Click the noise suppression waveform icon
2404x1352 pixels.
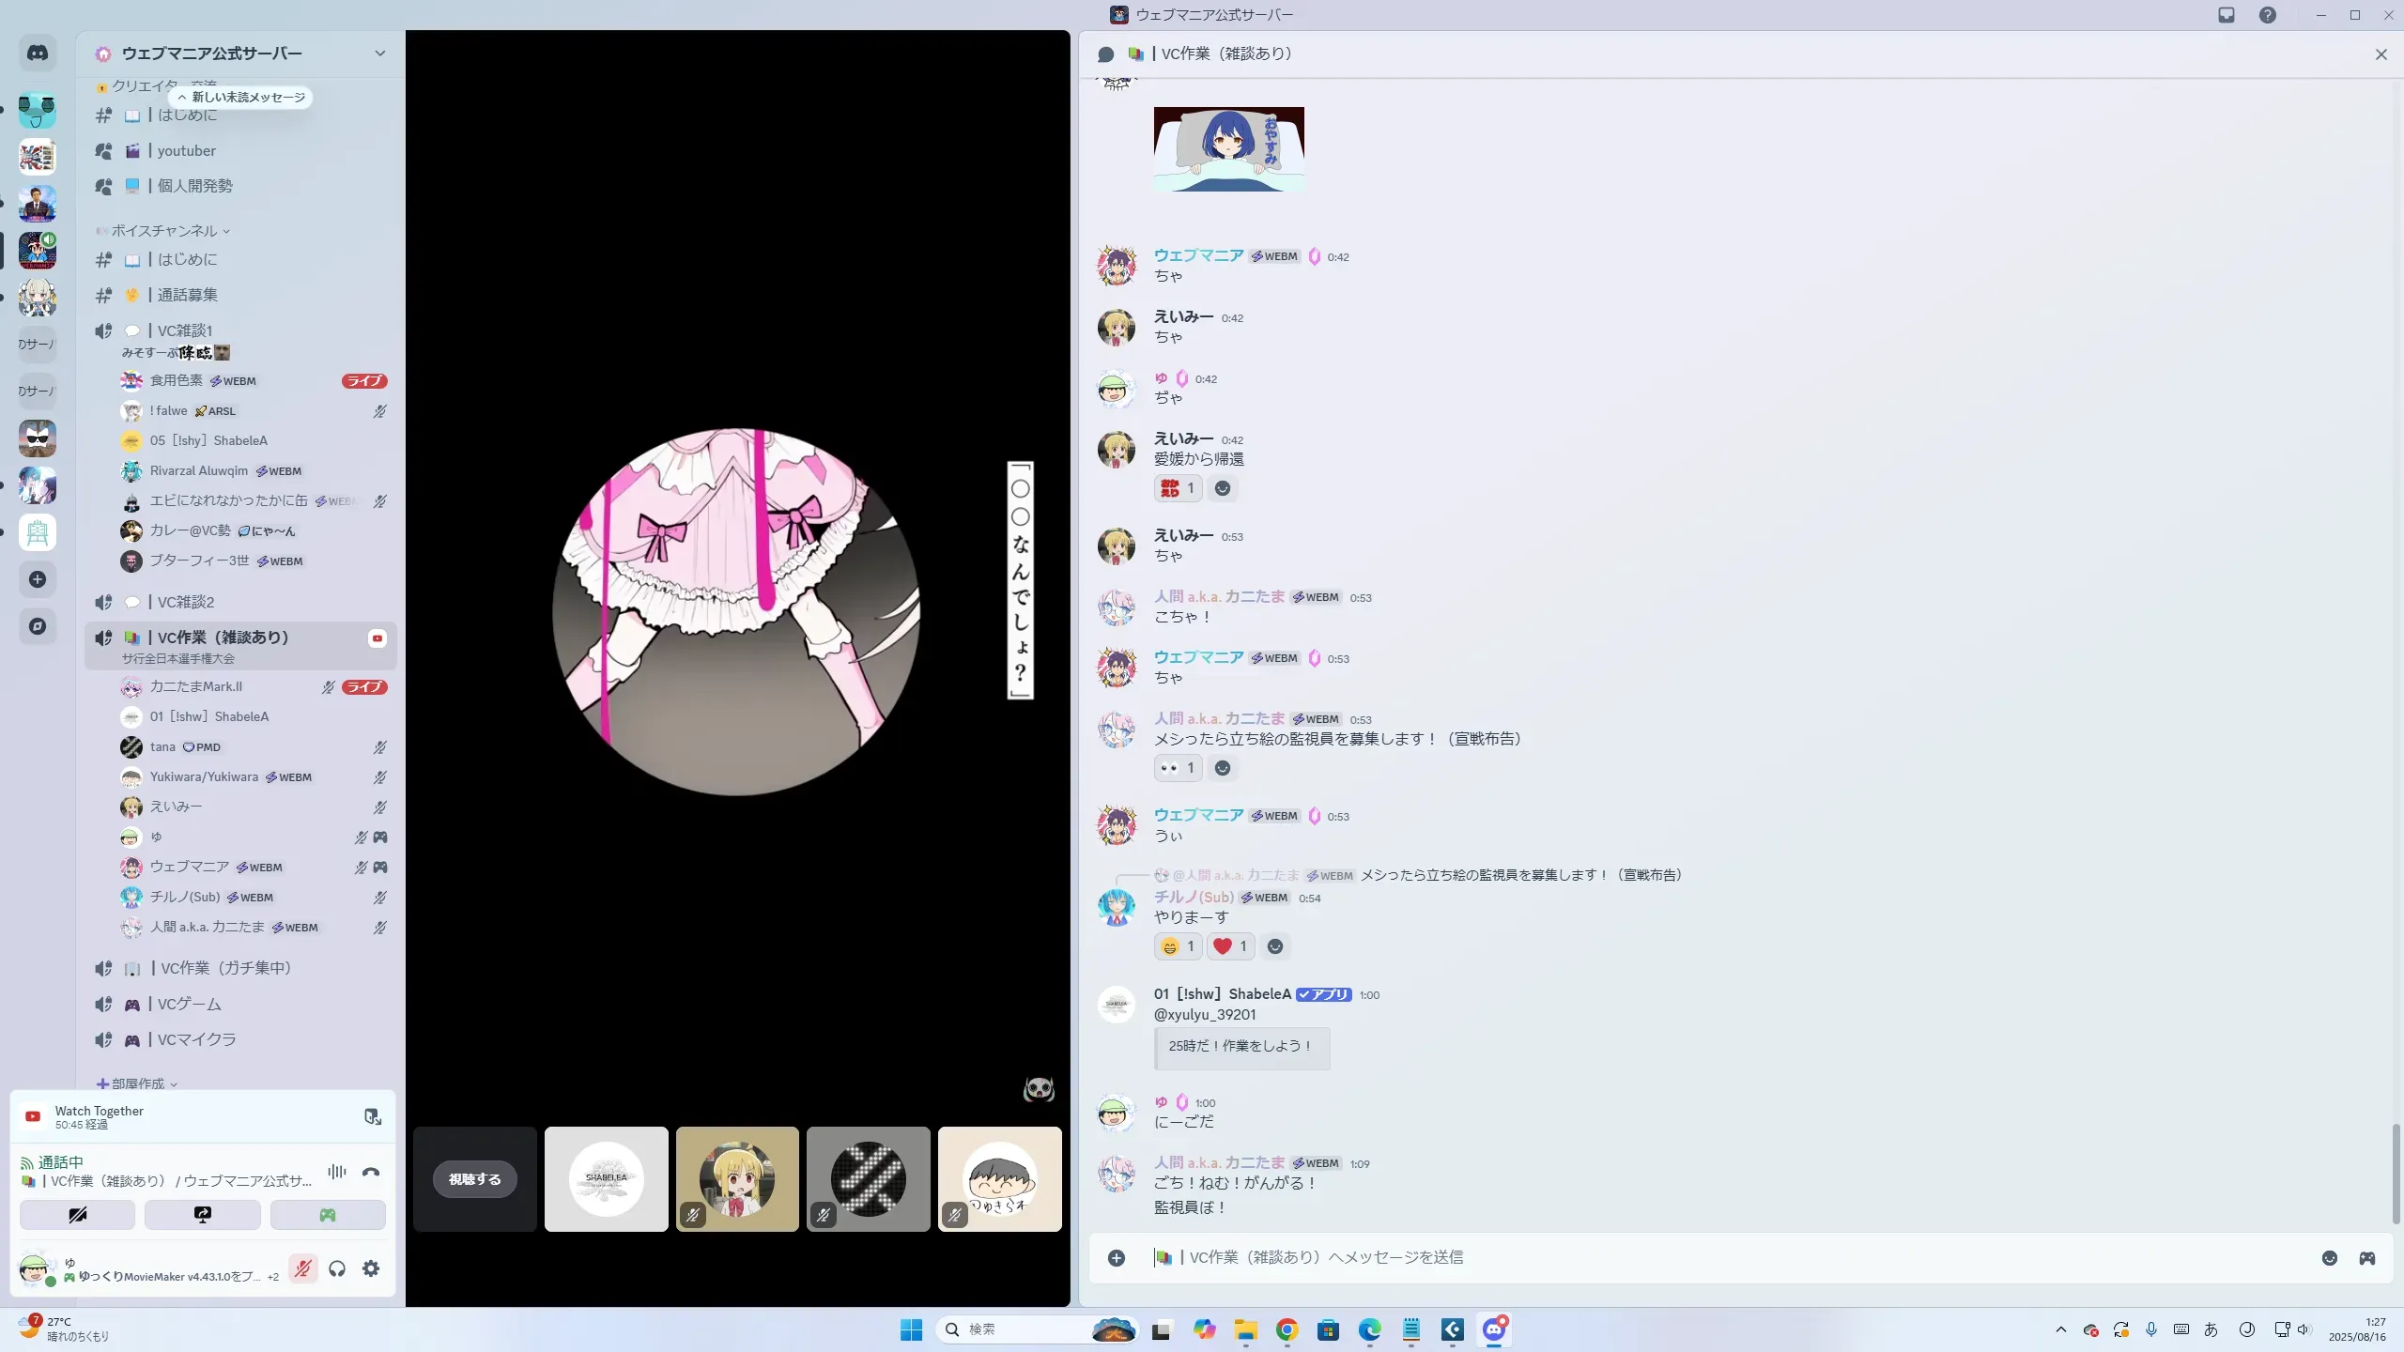[337, 1172]
